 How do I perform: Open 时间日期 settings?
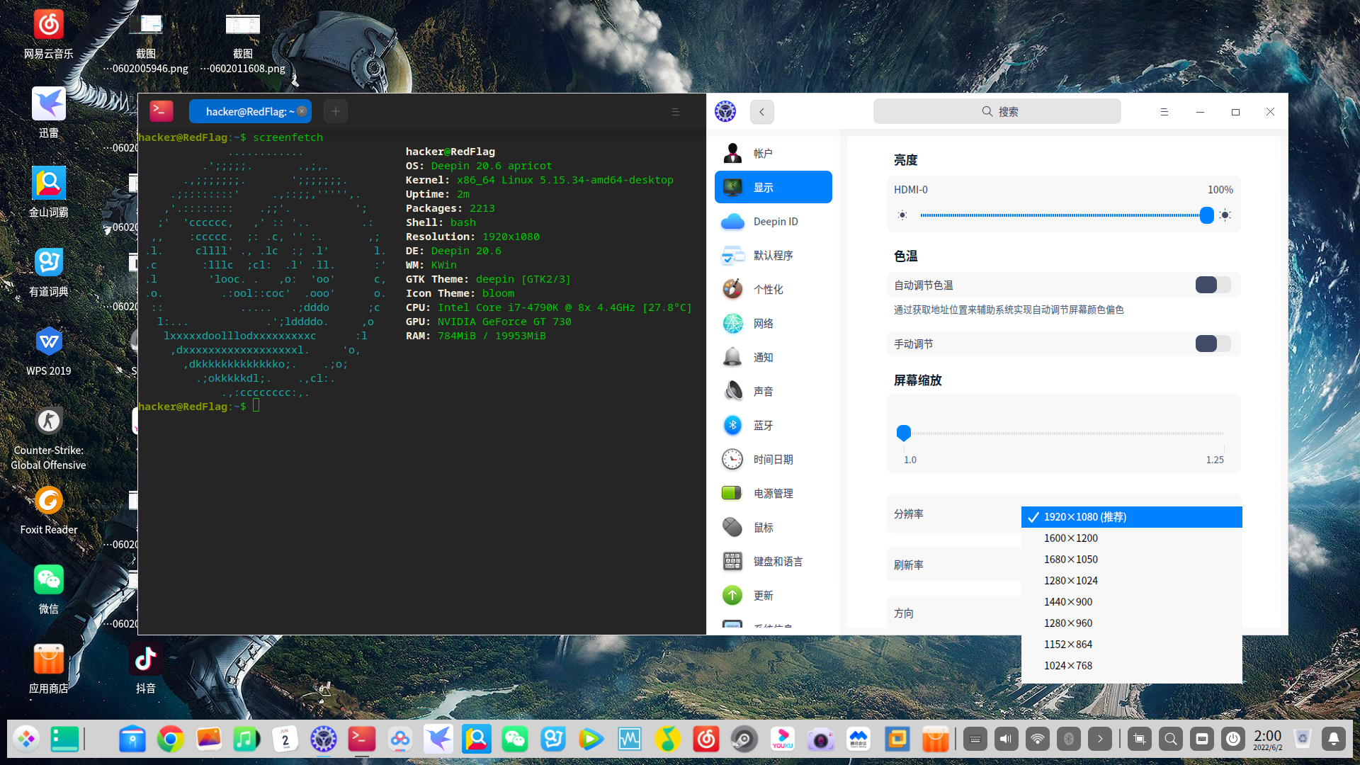pos(773,459)
